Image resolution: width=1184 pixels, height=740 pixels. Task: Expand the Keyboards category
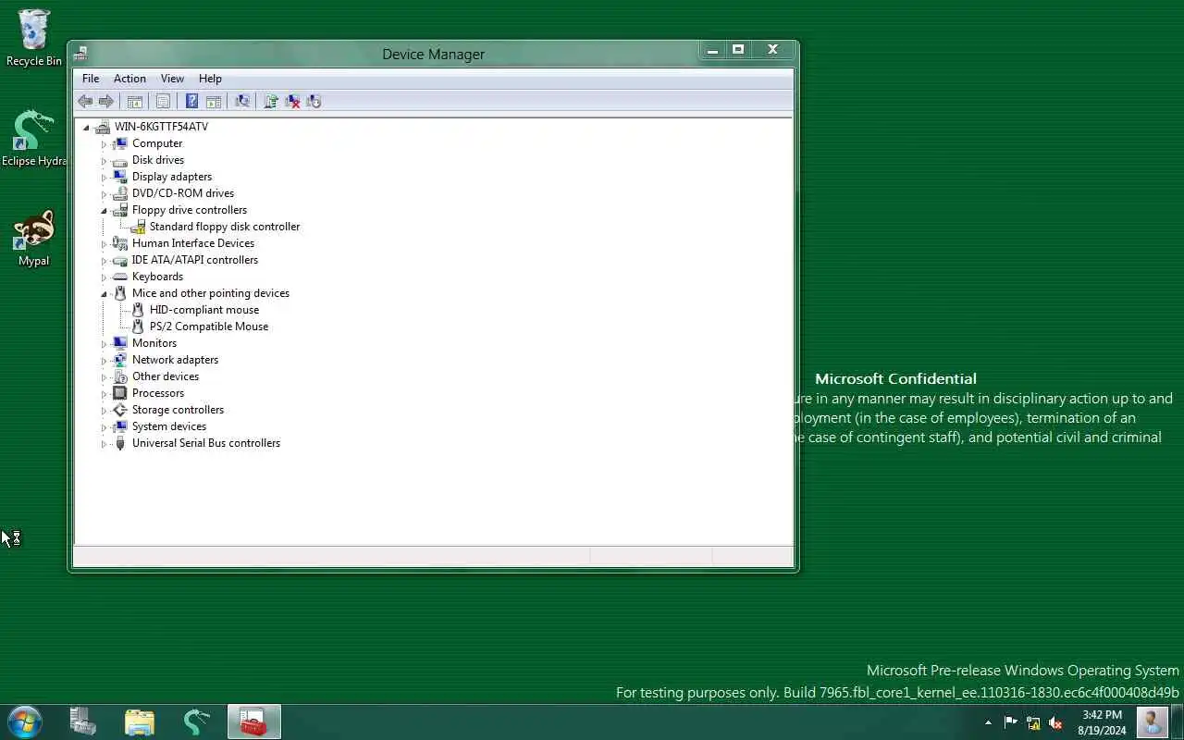click(x=104, y=277)
